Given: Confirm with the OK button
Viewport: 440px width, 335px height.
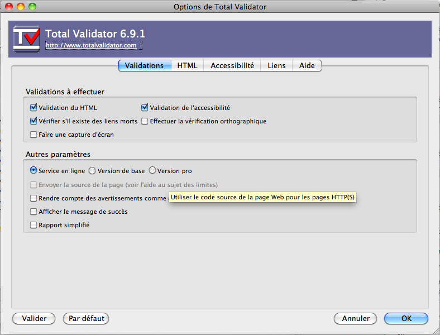Looking at the screenshot, I should click(x=406, y=318).
